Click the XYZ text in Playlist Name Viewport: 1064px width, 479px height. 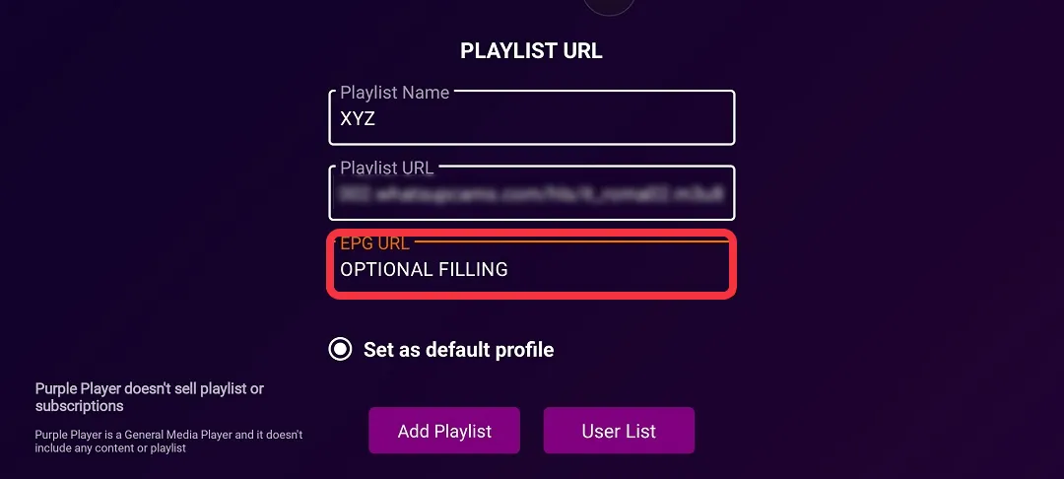pyautogui.click(x=358, y=119)
